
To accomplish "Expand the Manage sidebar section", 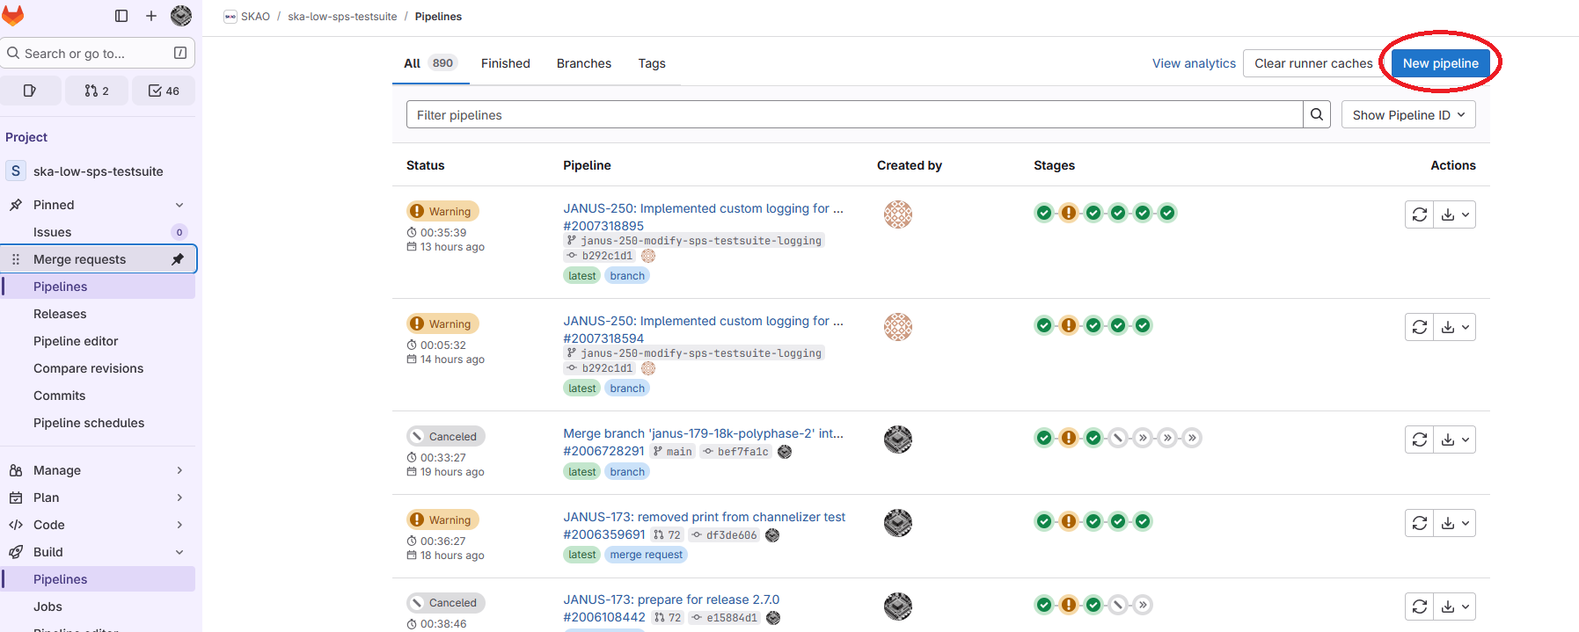I will coord(179,470).
